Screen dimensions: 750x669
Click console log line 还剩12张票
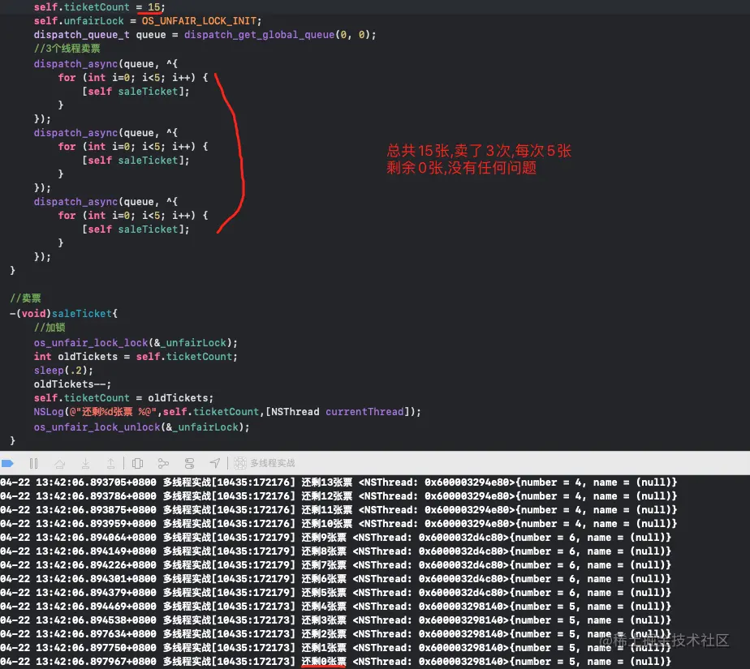(338, 496)
